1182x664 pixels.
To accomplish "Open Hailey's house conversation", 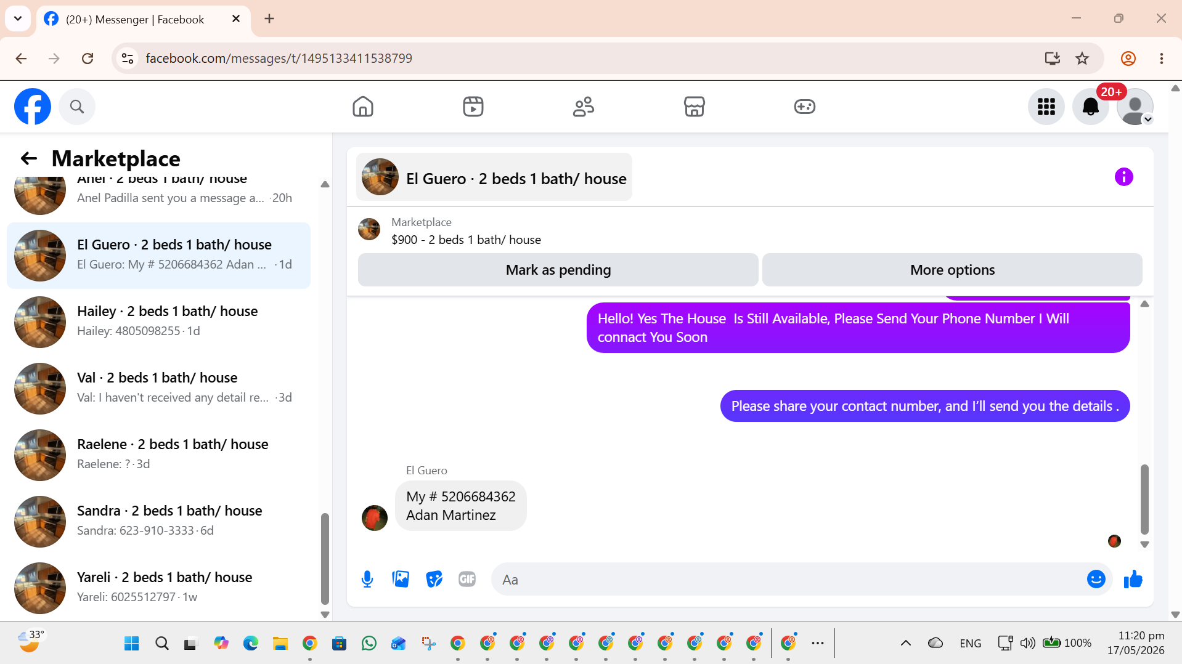I will 158,322.
